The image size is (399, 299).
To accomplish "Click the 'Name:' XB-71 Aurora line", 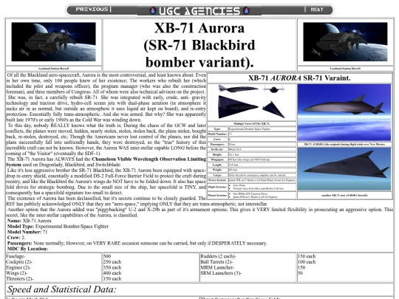I will click(30, 221).
